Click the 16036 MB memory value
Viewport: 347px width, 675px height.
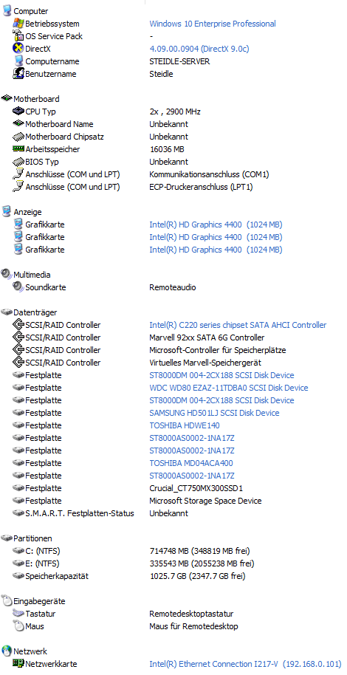[x=167, y=149]
